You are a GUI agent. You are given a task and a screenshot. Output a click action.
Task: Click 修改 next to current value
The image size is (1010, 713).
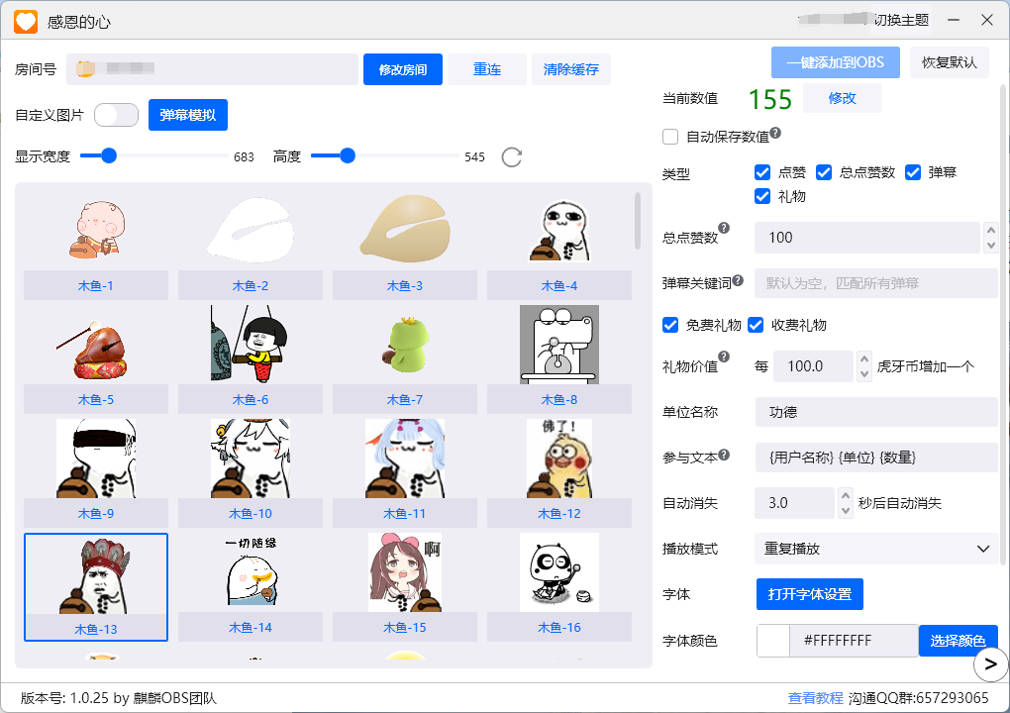842,99
